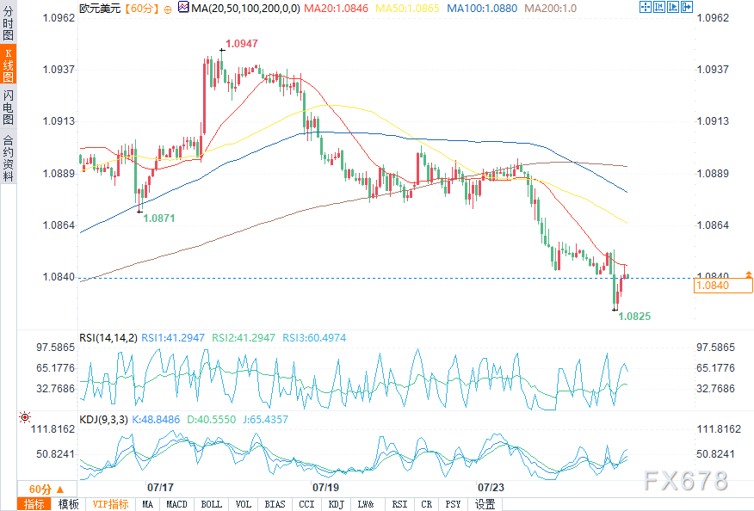Image resolution: width=754 pixels, height=511 pixels.
Task: Click the chart play-forward icon
Action: 673,7
